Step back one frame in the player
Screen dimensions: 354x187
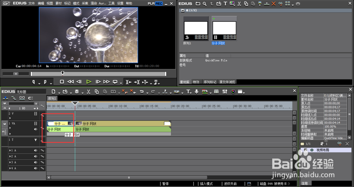[x=79, y=82]
